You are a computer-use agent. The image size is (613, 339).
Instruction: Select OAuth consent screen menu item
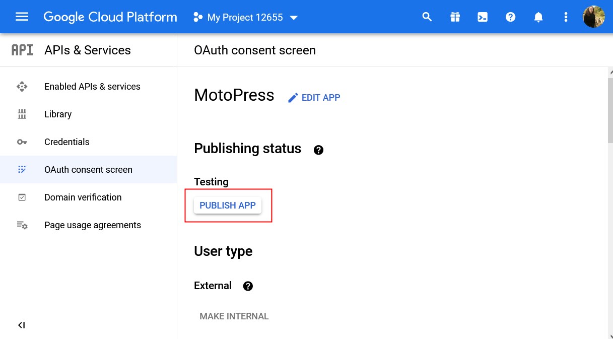(x=89, y=170)
